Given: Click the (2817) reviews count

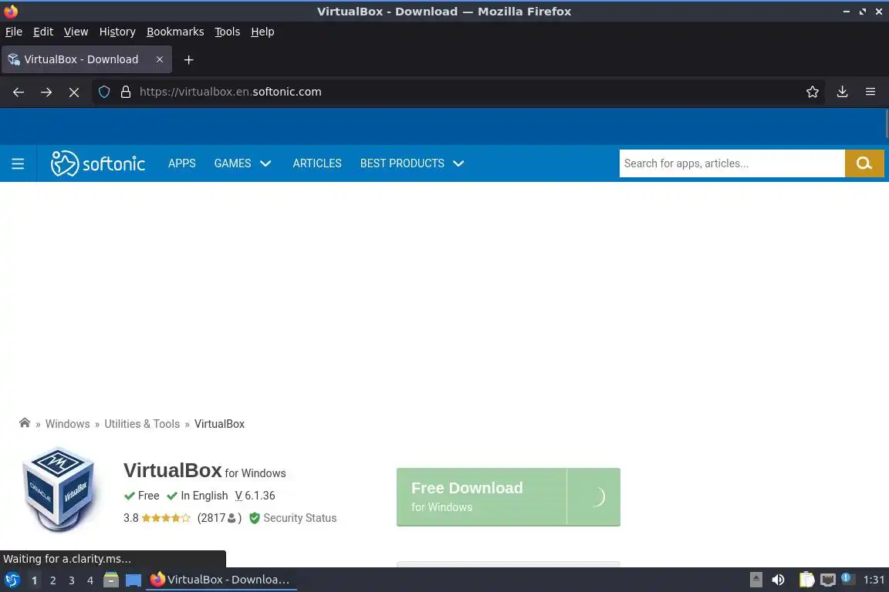Looking at the screenshot, I should (x=219, y=518).
